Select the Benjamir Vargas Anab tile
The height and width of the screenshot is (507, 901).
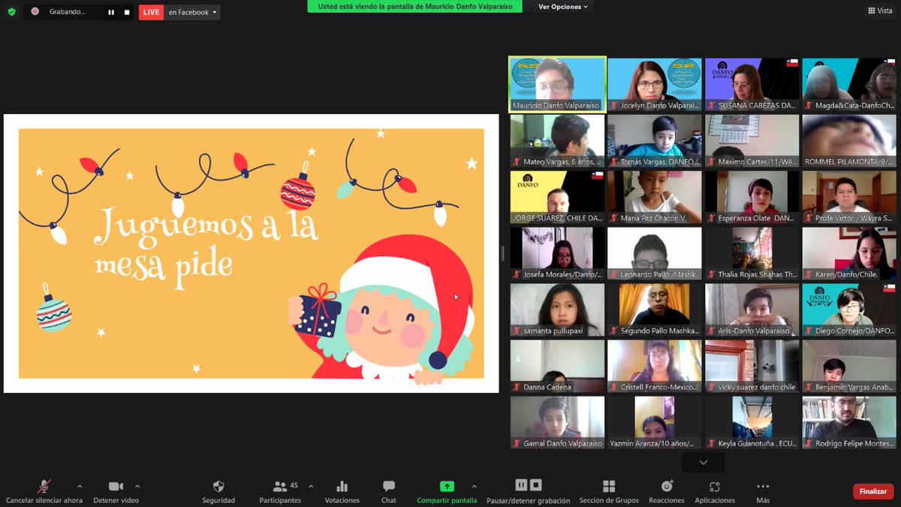point(849,366)
